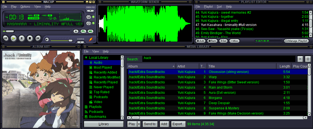Collapse the Local Library tree node

pos(86,58)
